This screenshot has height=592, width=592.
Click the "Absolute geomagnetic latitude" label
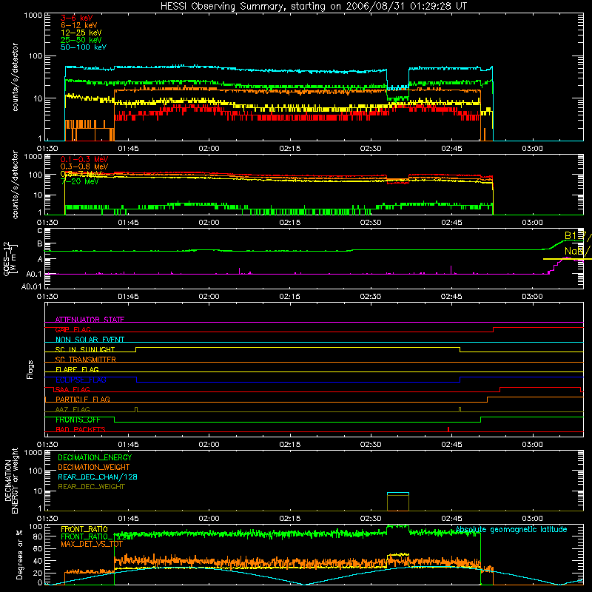(x=511, y=529)
